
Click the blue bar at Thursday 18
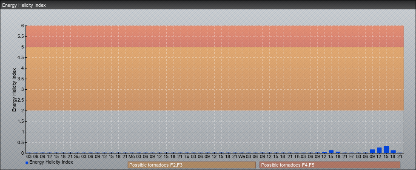338,152
